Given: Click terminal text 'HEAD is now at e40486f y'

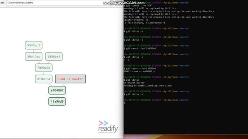Looking at the screenshot, I should click(x=139, y=71).
